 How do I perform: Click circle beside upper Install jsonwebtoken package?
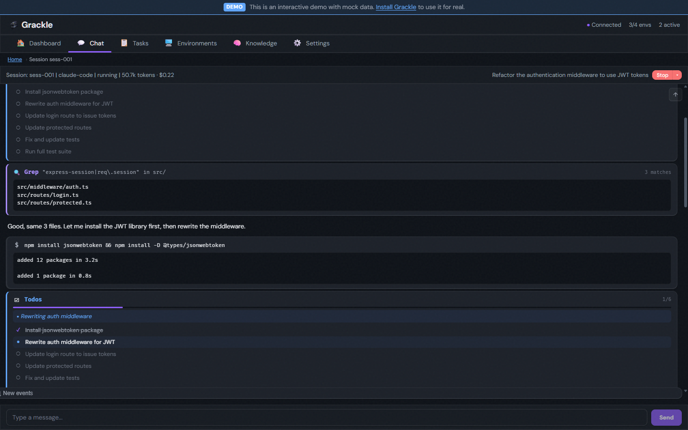click(18, 92)
